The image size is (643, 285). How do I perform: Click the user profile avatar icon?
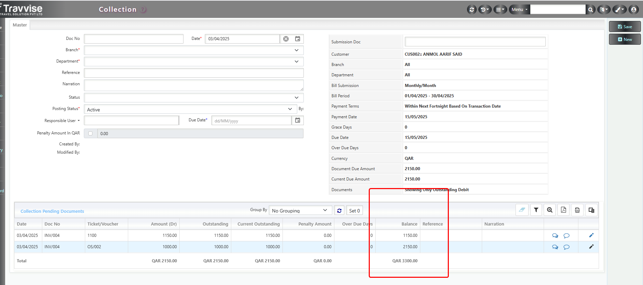point(634,10)
